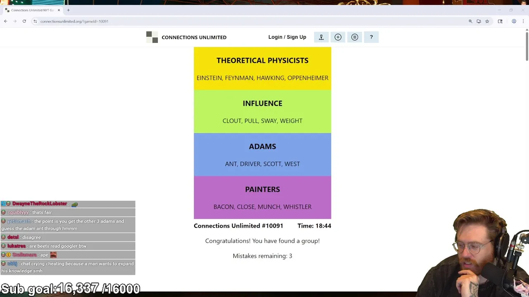The image size is (529, 297).
Task: Open a new browser tab
Action: [68, 10]
